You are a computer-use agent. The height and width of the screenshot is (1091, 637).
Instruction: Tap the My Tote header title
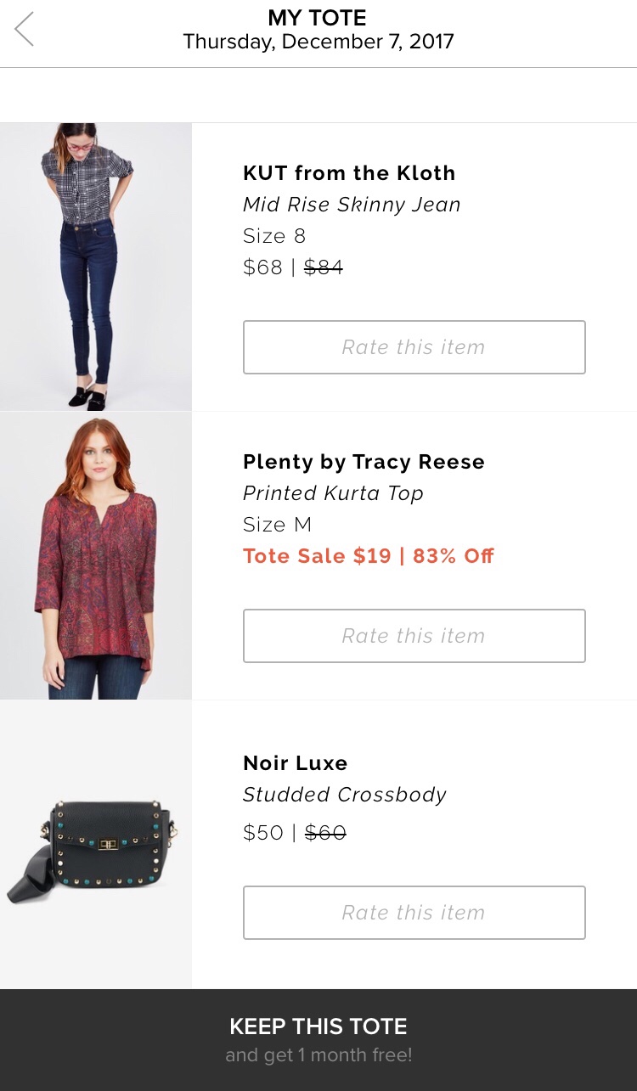(318, 18)
